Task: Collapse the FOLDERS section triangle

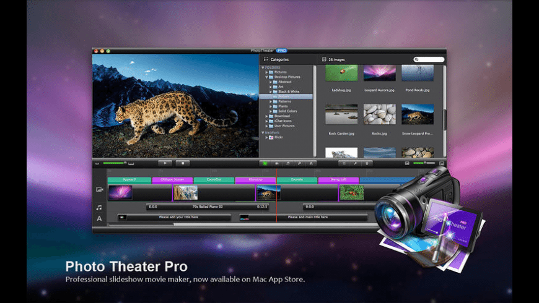Action: [x=263, y=67]
